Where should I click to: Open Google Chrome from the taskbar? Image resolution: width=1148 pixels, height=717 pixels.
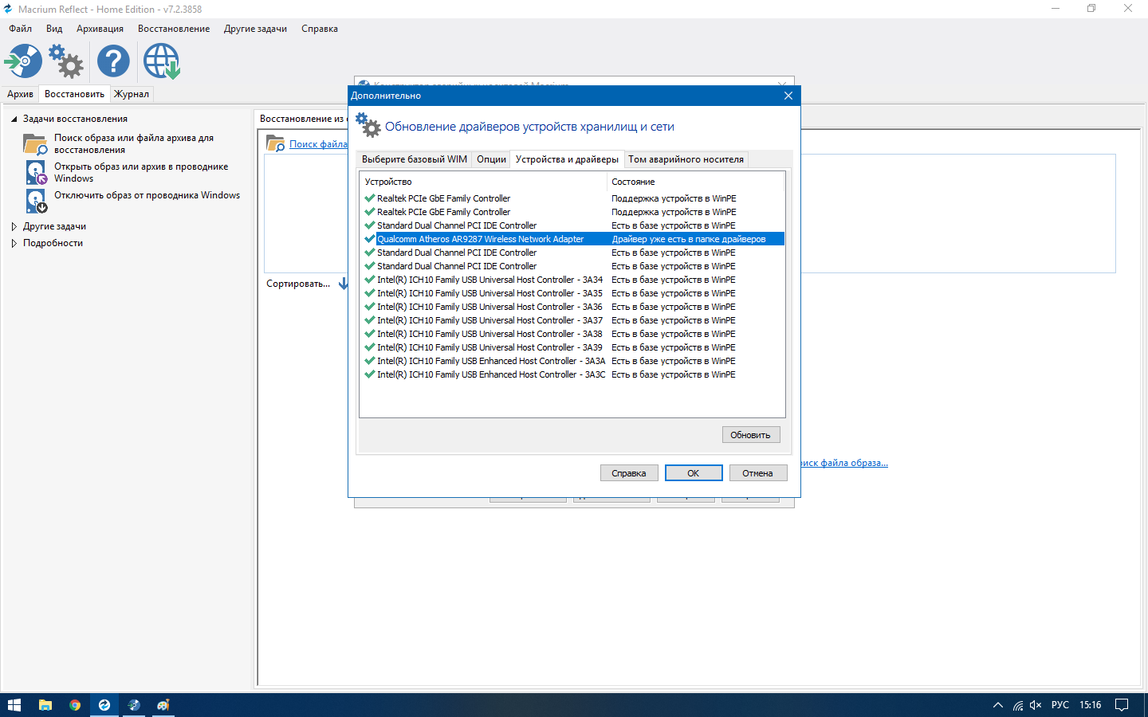click(x=75, y=705)
